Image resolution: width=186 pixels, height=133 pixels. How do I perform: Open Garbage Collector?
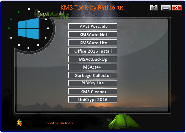(x=93, y=75)
